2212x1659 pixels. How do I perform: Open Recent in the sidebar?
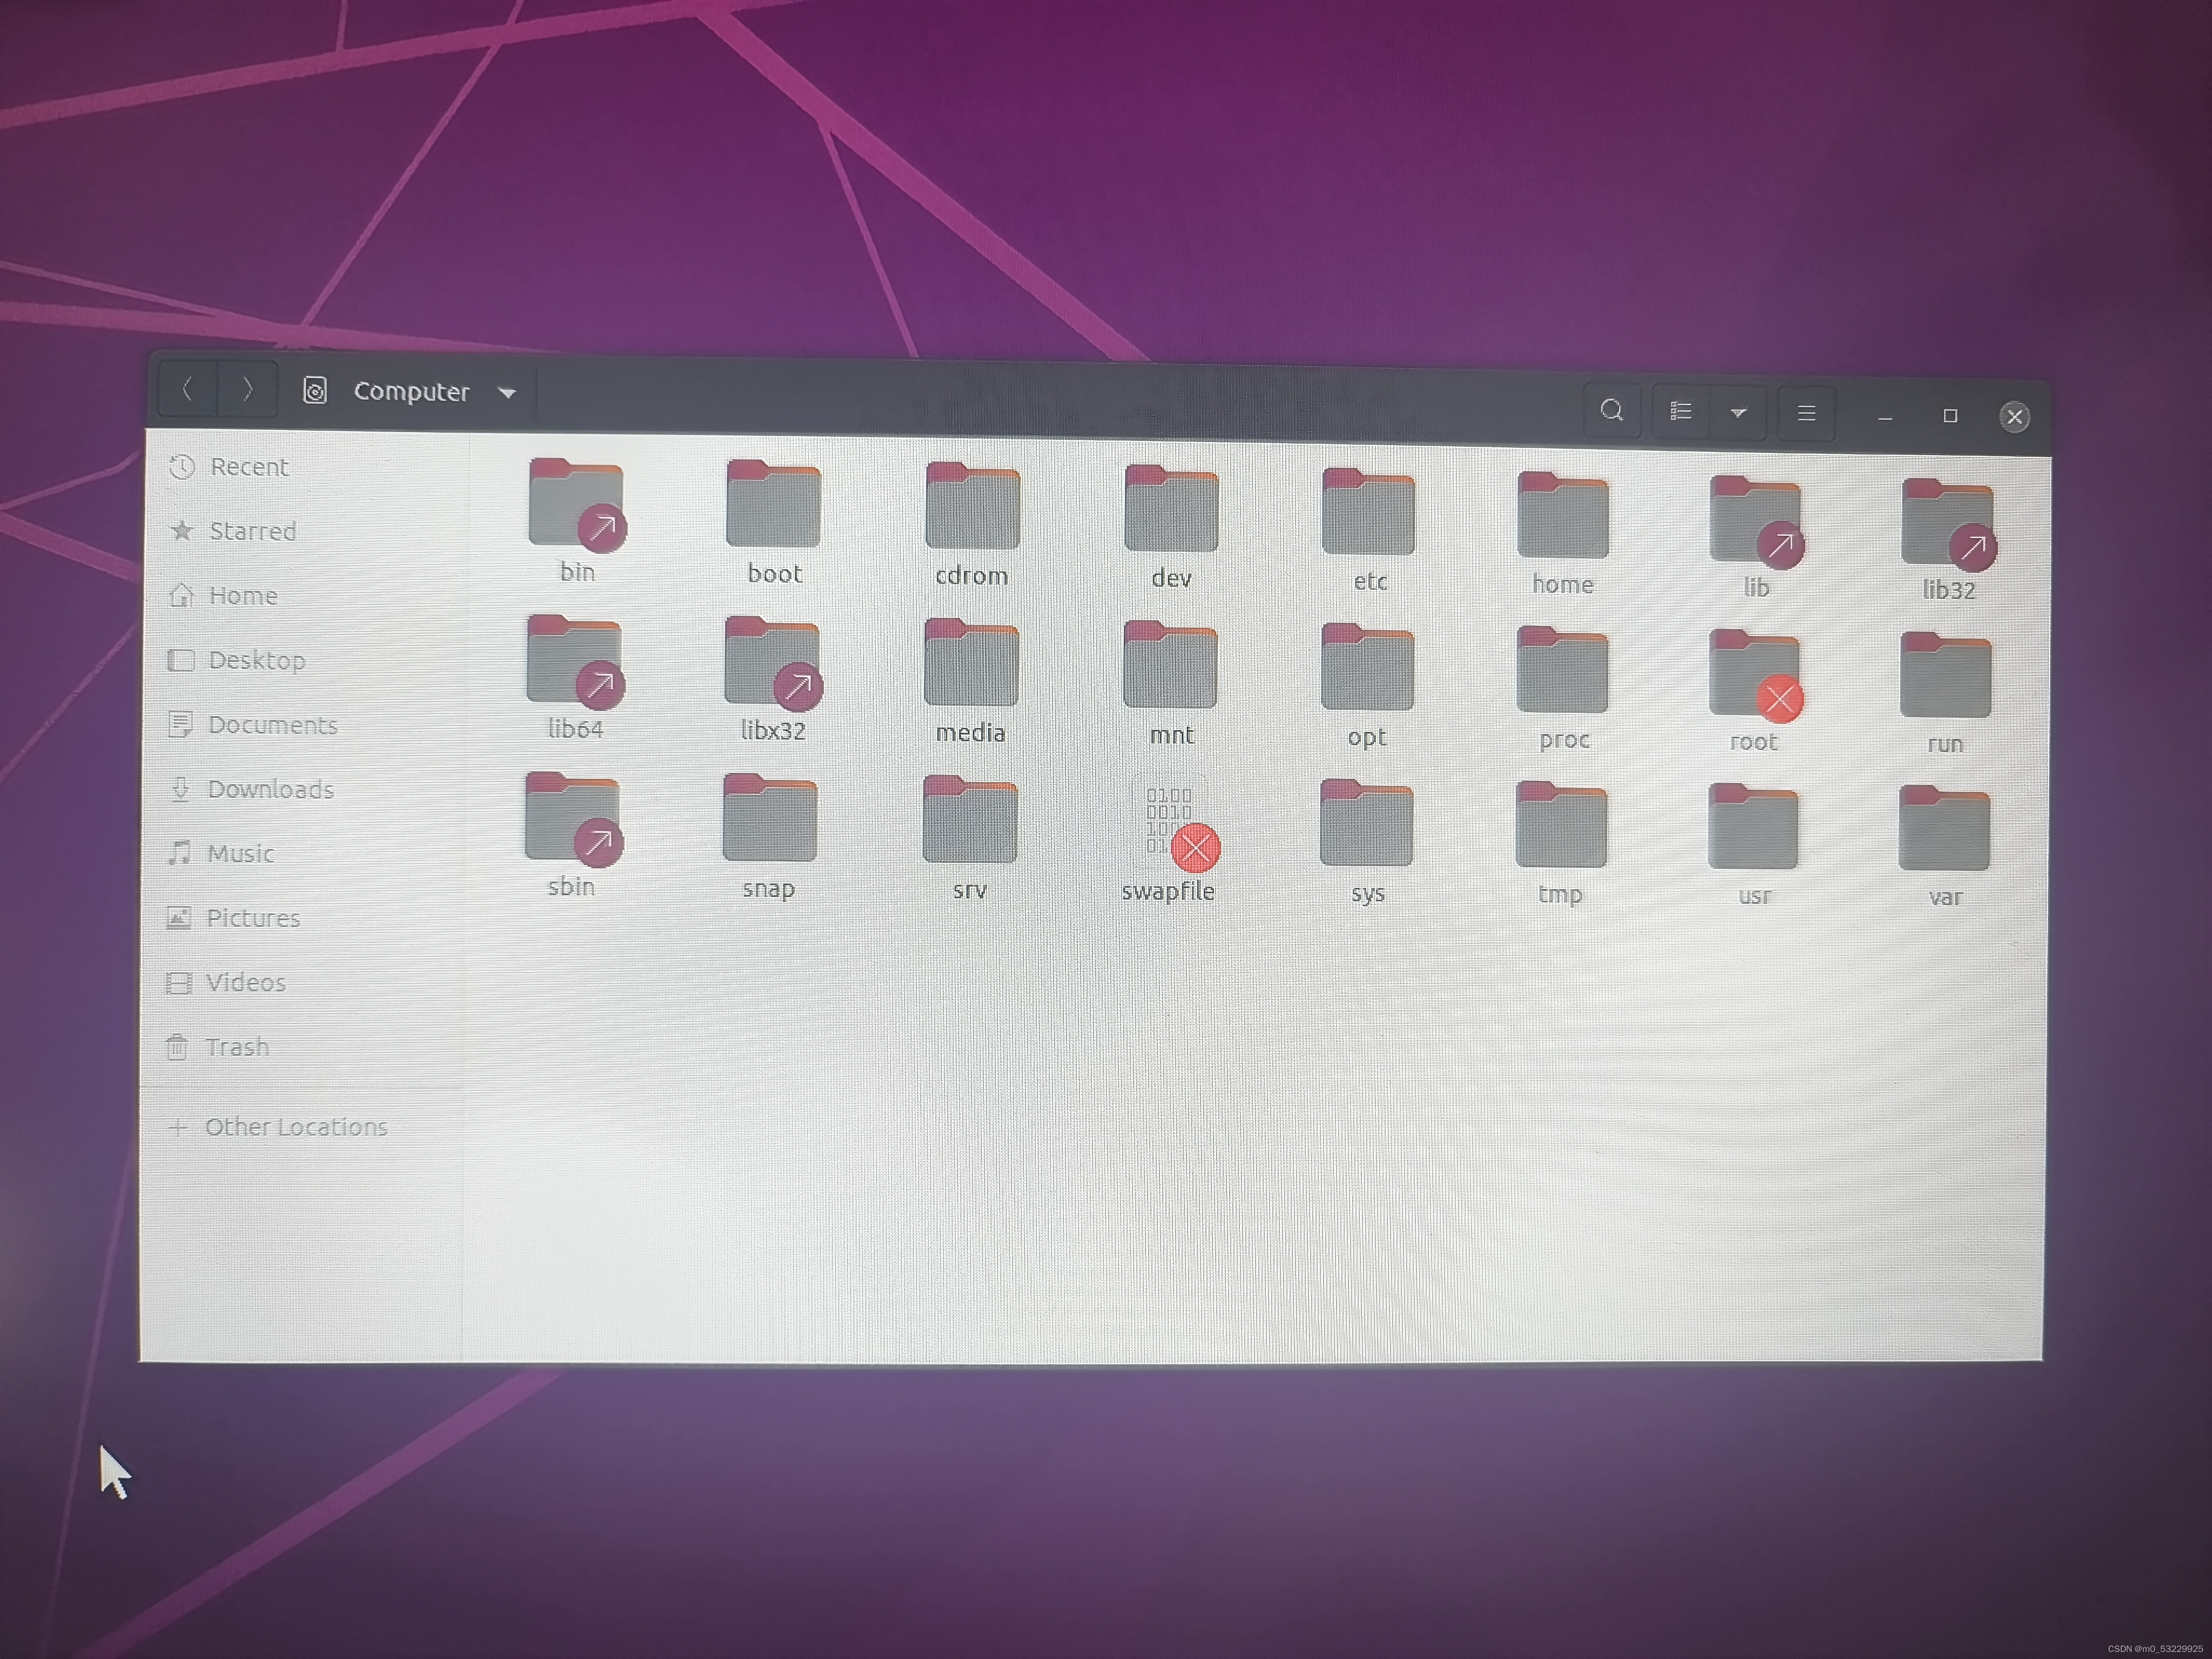pos(304,466)
